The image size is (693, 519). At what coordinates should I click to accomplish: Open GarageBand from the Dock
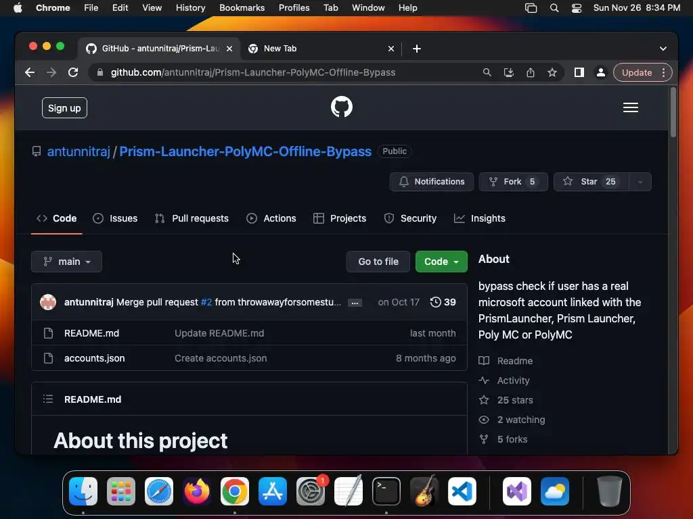pos(424,491)
